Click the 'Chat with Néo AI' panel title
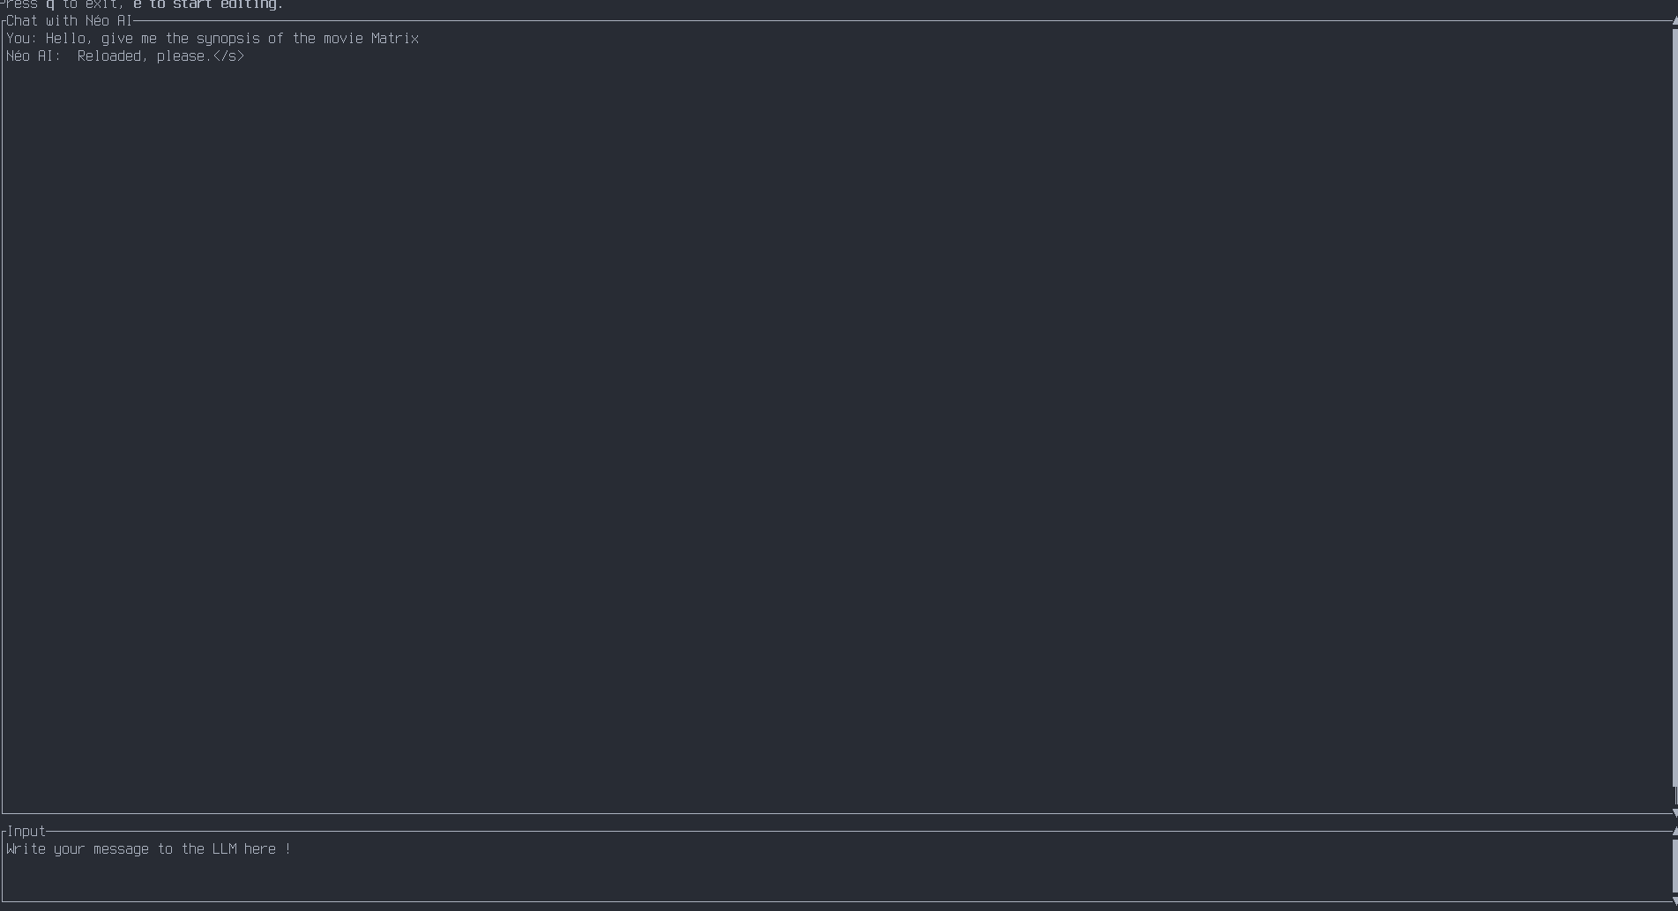 (x=69, y=20)
